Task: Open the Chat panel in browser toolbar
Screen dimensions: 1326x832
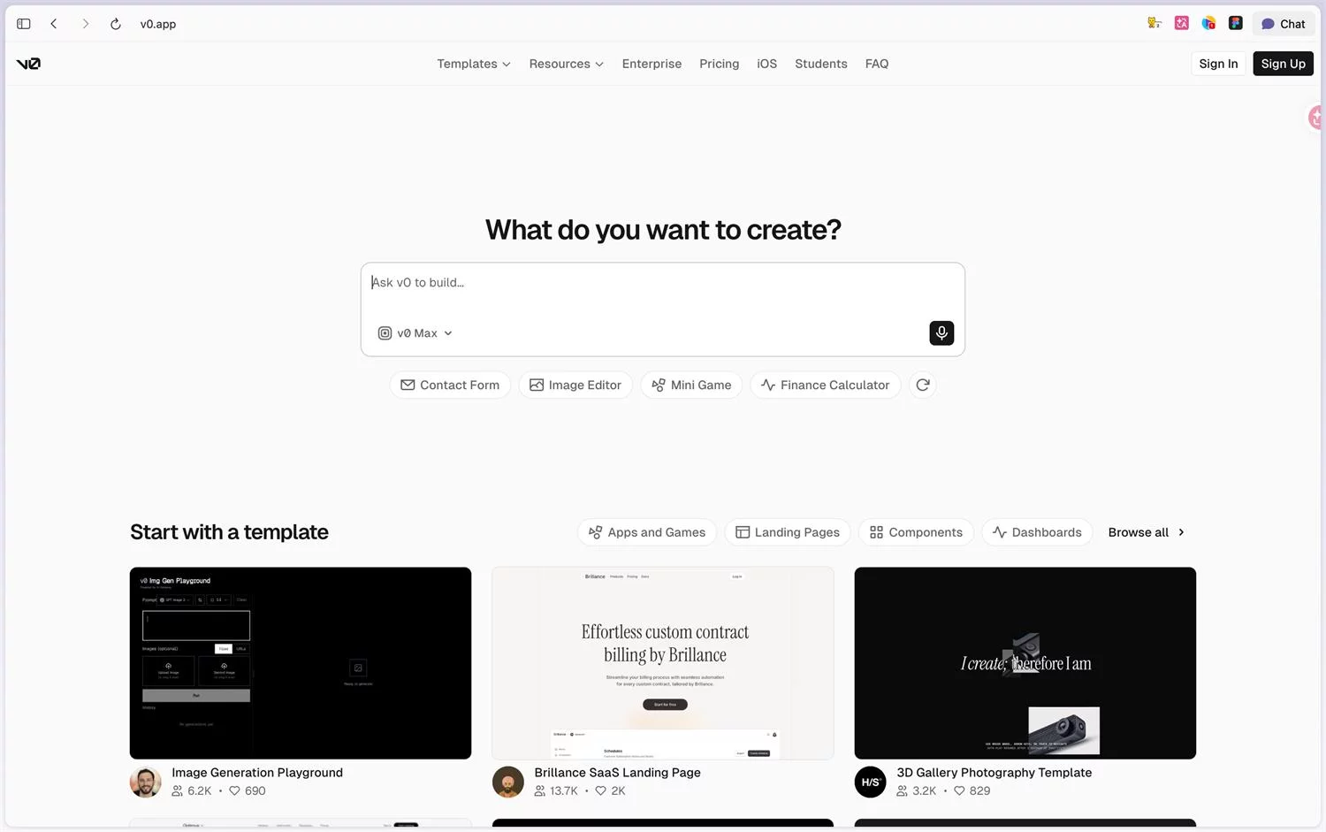Action: tap(1283, 24)
